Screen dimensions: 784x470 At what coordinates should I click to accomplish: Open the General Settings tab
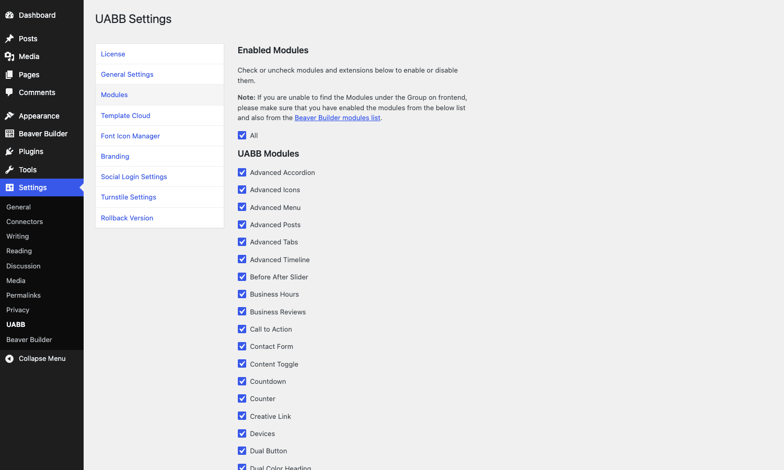[x=159, y=75]
